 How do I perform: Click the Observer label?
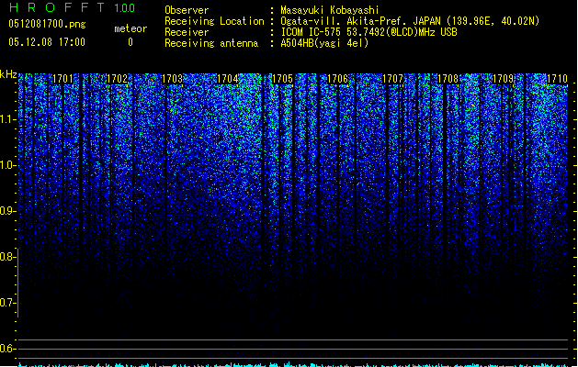click(x=187, y=10)
